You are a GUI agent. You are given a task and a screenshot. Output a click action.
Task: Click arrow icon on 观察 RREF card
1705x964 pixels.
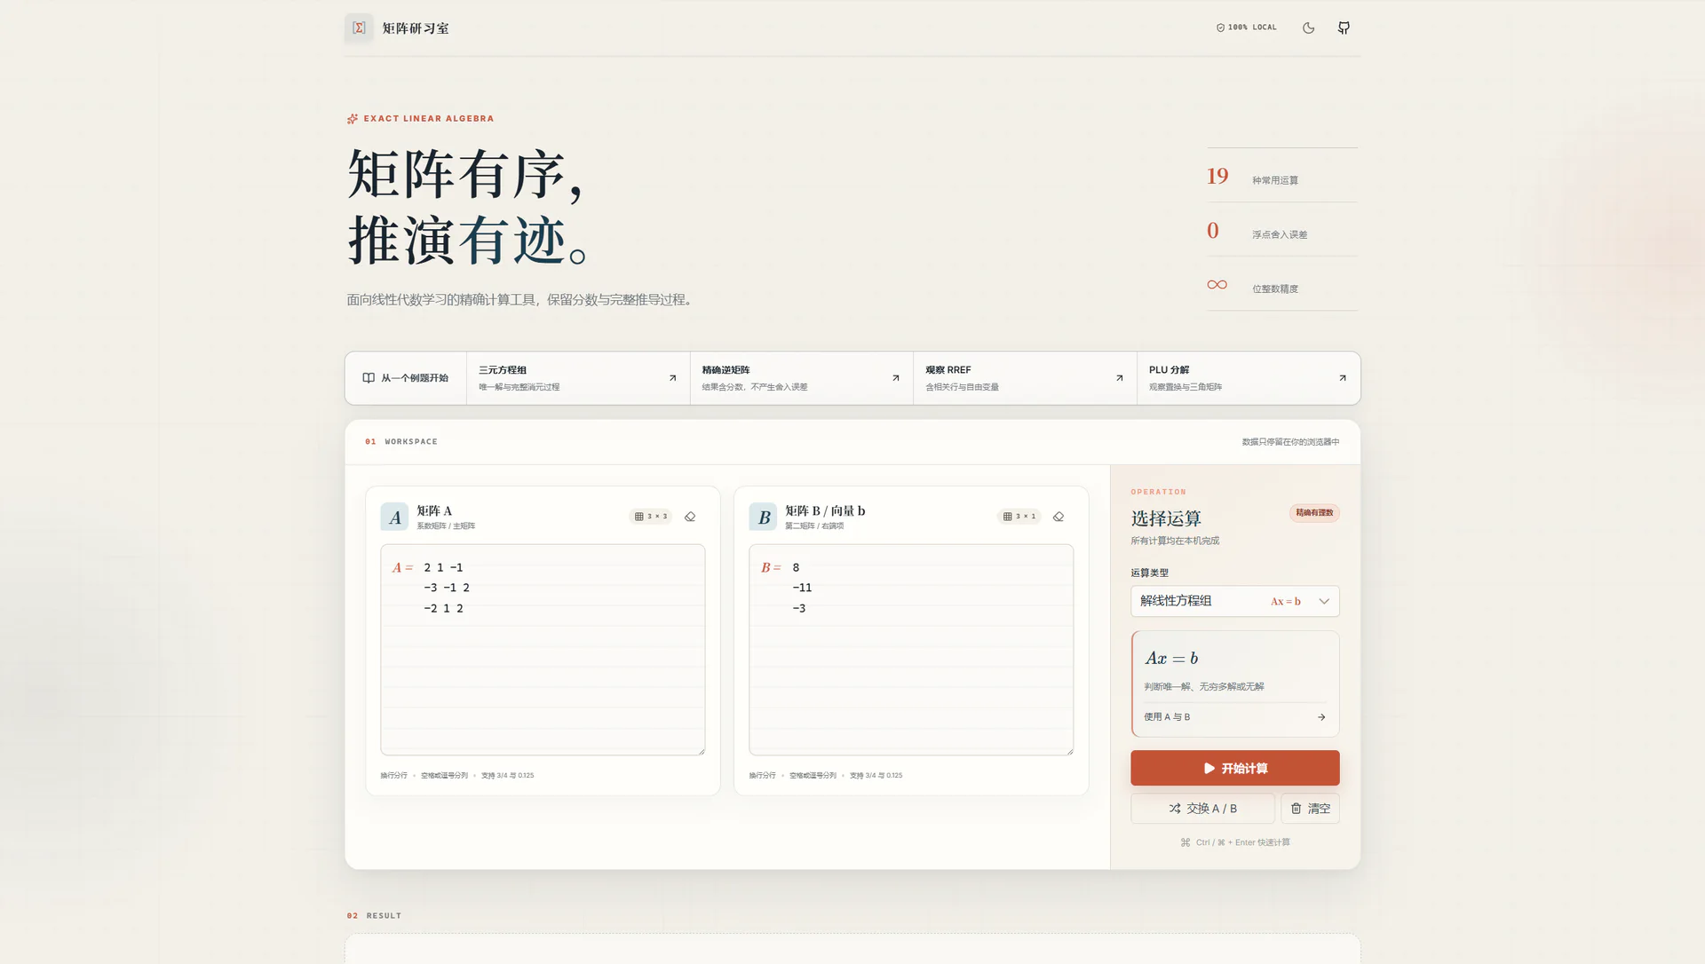[x=1119, y=378]
